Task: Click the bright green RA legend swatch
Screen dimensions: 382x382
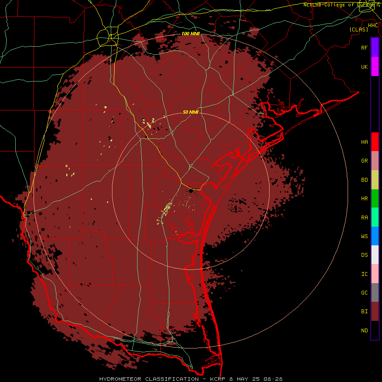Action: click(x=375, y=217)
